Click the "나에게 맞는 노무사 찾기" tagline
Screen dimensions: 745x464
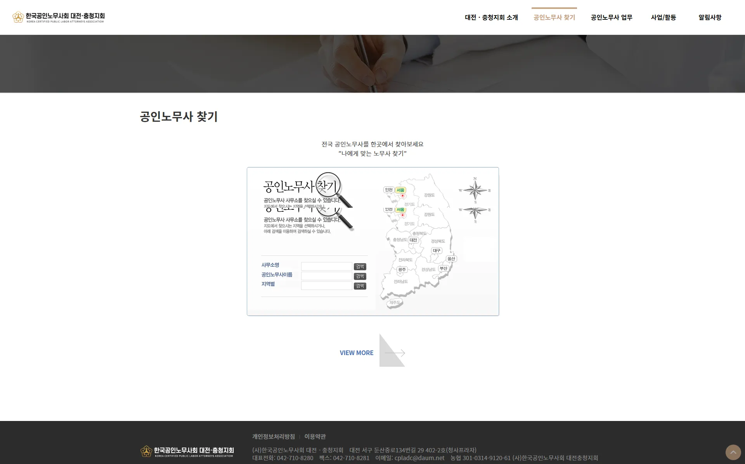[x=372, y=154]
